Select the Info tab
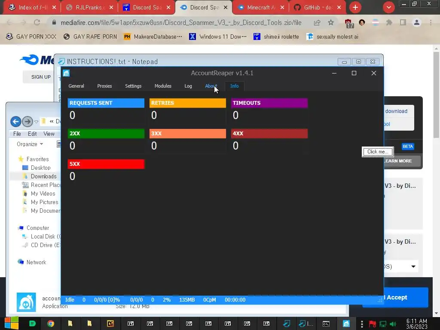440x330 pixels. [234, 86]
